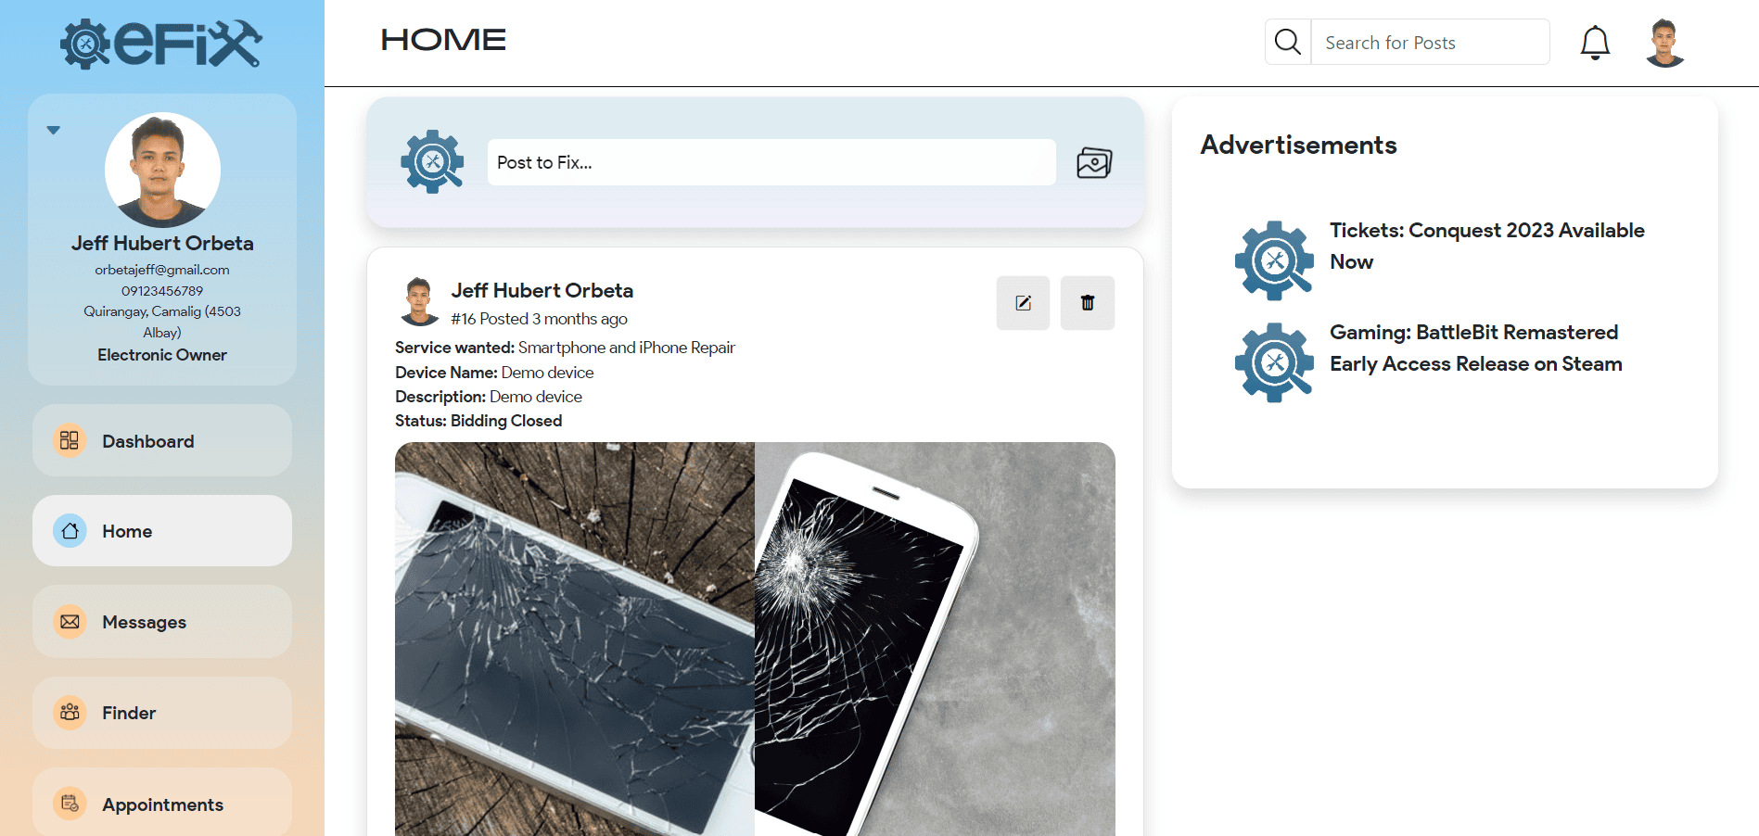Screen dimensions: 1759x836
Task: Click the notification bell icon
Action: (x=1595, y=43)
